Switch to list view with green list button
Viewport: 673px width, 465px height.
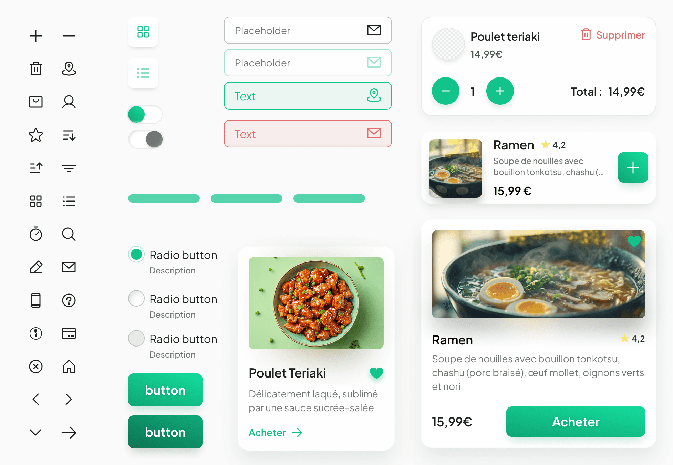click(x=143, y=73)
